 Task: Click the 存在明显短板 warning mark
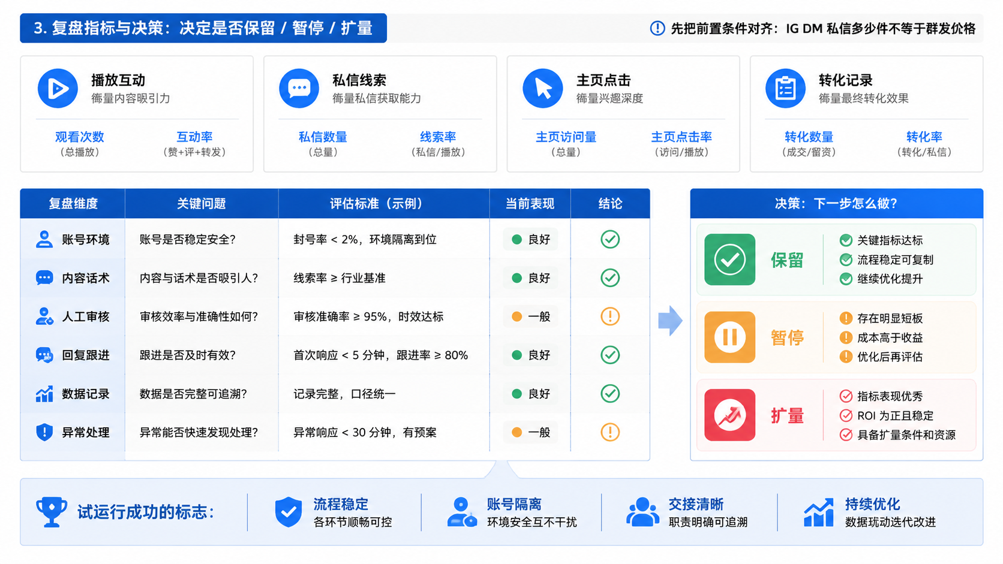pyautogui.click(x=846, y=318)
